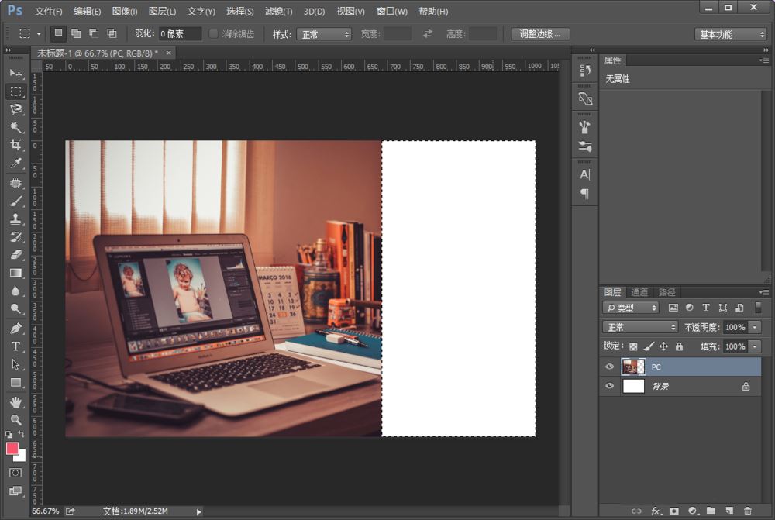Select the Blur tool
This screenshot has width=775, height=520.
pos(15,291)
